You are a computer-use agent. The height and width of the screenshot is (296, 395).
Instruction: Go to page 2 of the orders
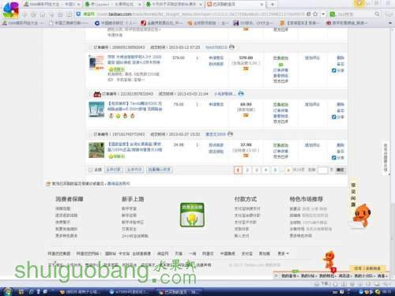(247, 170)
